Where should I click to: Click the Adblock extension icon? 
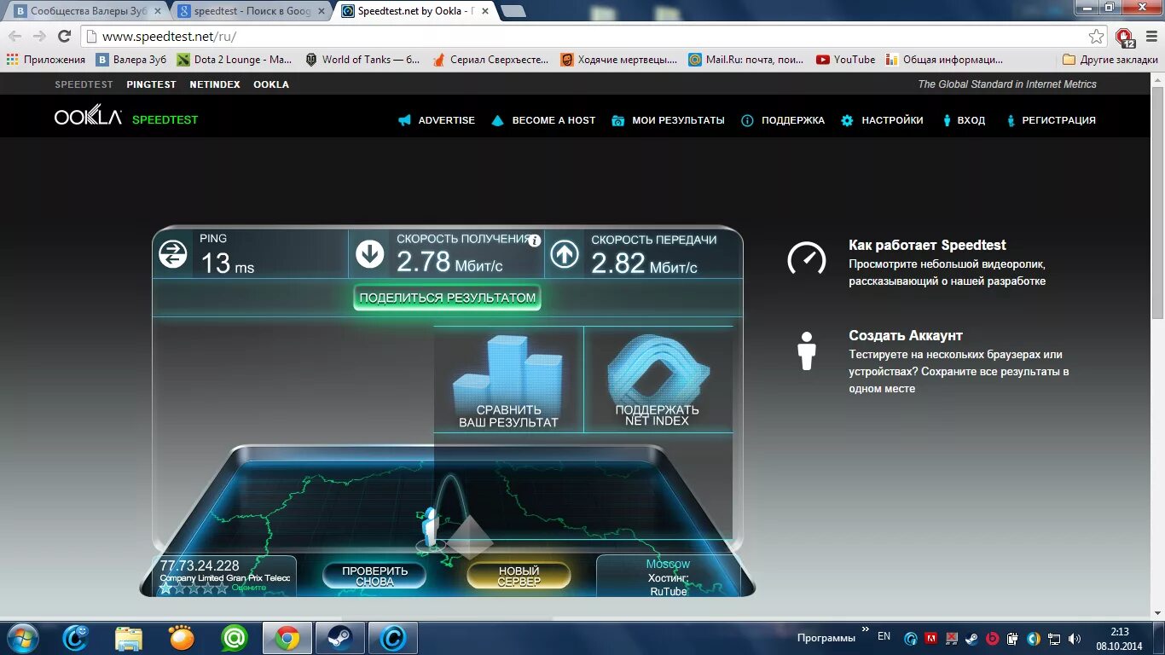click(1125, 38)
